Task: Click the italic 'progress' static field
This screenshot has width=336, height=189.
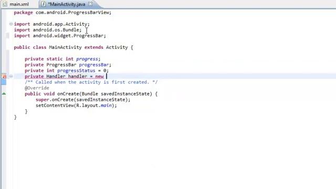Action: [x=87, y=59]
